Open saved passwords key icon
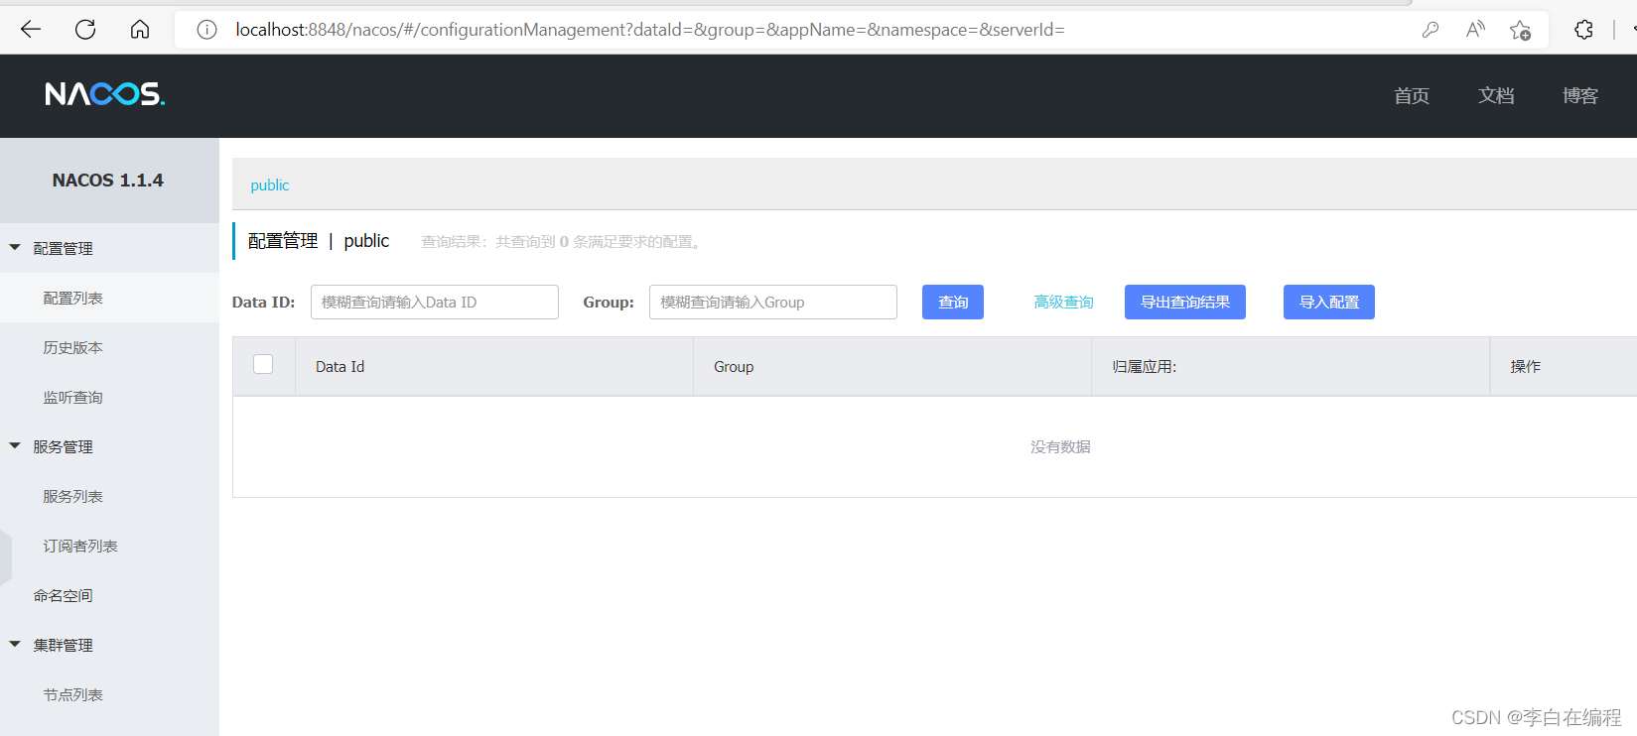 pos(1431,30)
